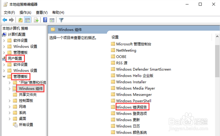Open the 操作(A) menu
The image size is (220, 136).
(x=25, y=13)
